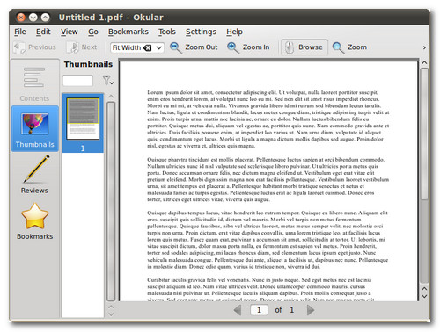Click the Previous toolbar button
The image size is (440, 332).
coord(34,47)
